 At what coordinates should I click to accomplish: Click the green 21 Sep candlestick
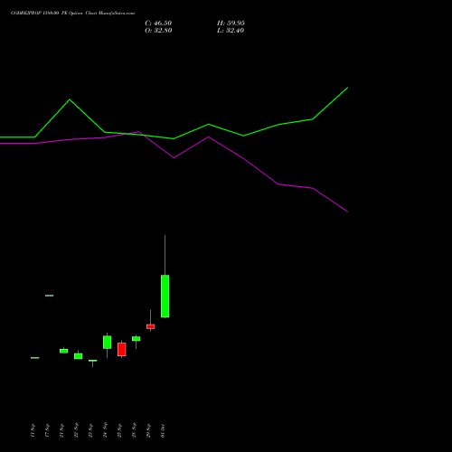tap(63, 351)
